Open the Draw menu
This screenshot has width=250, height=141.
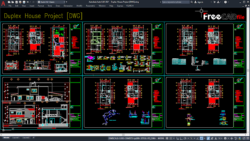(x=58, y=6)
